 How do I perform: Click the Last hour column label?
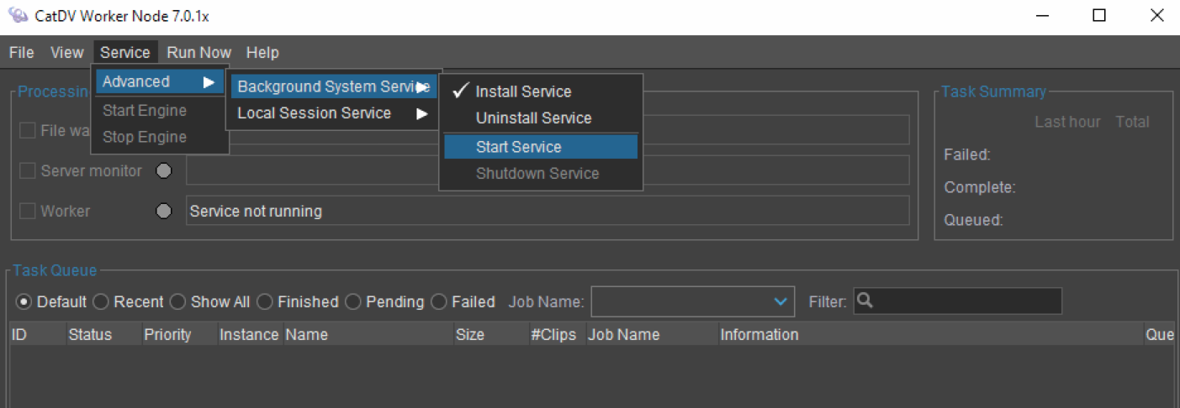pos(1067,122)
